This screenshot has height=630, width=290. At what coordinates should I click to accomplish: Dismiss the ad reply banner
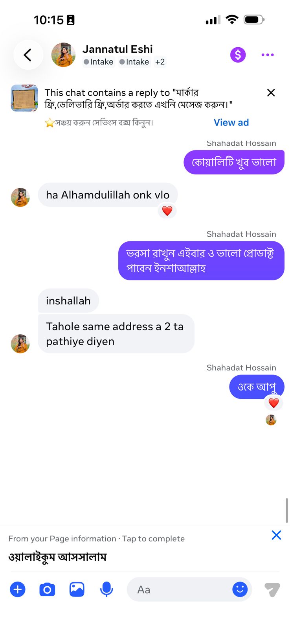click(x=271, y=93)
